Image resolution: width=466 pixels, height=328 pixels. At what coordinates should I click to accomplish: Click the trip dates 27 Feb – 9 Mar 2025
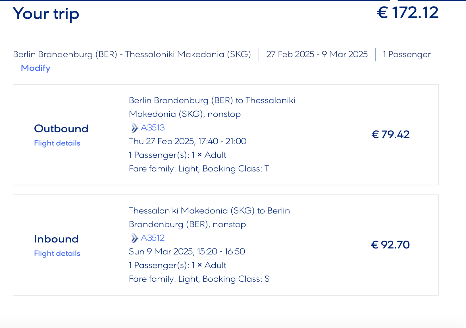(x=317, y=54)
